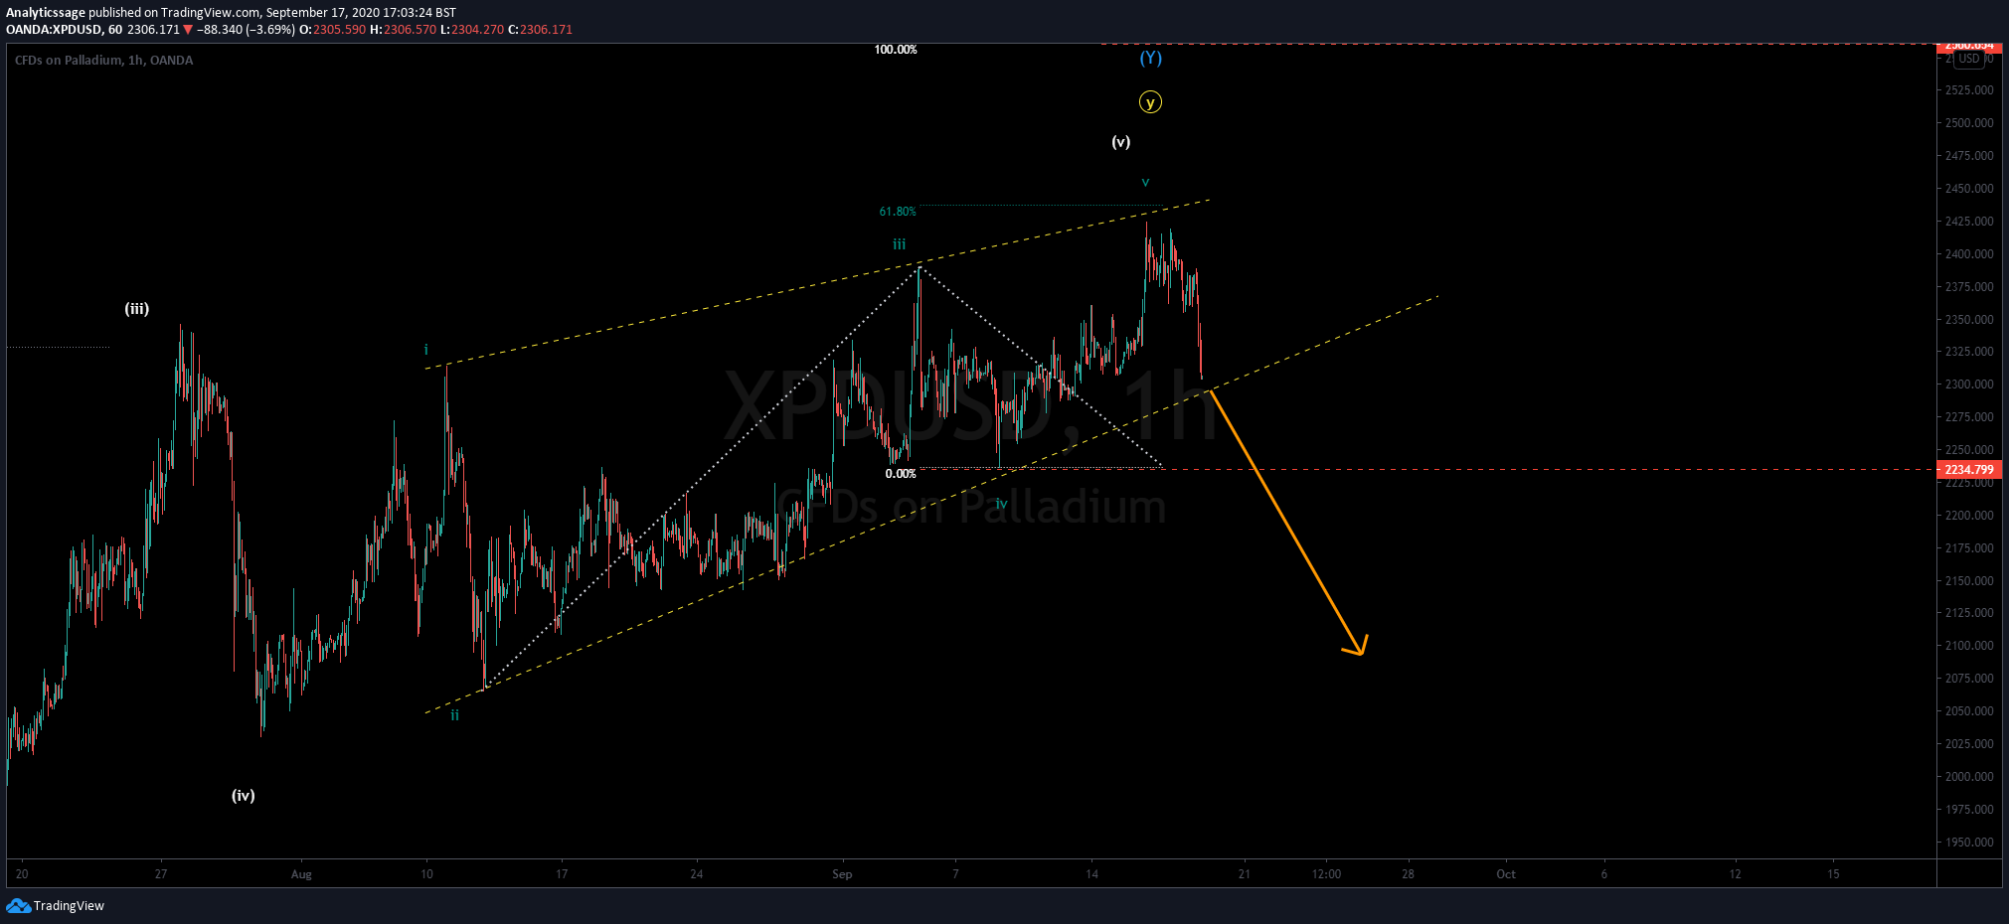Click the 2525.000 price axis value
Viewport: 2009px width, 924px height.
coord(1969,90)
